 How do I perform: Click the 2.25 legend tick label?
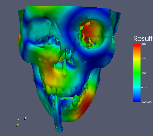click(x=144, y=59)
